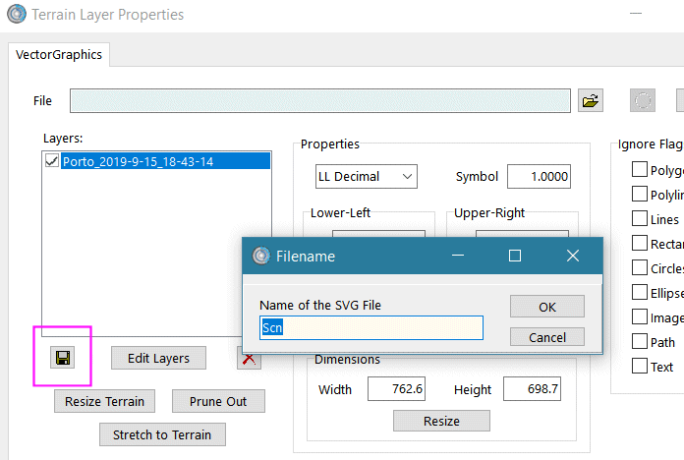This screenshot has height=460, width=684.
Task: Click the Stretch to Terrain button
Action: click(161, 434)
